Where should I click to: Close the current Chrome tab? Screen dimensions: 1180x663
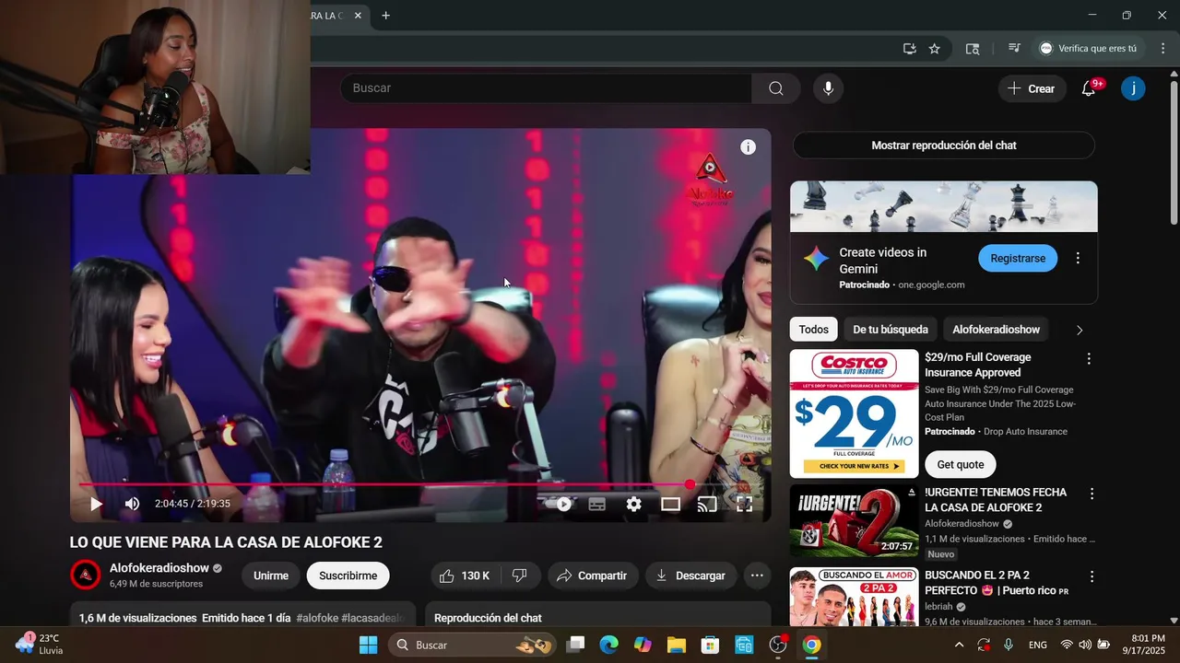(x=358, y=16)
